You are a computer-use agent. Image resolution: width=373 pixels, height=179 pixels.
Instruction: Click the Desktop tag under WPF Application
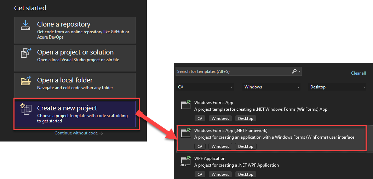pyautogui.click(x=246, y=174)
